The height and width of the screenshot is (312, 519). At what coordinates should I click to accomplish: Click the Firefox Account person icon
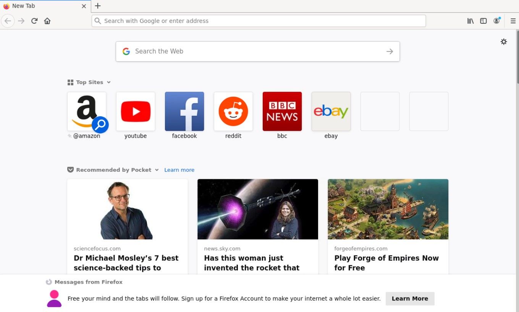[x=54, y=299]
